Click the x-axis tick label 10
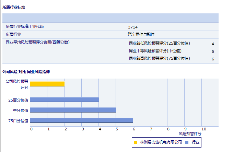 point(203,129)
